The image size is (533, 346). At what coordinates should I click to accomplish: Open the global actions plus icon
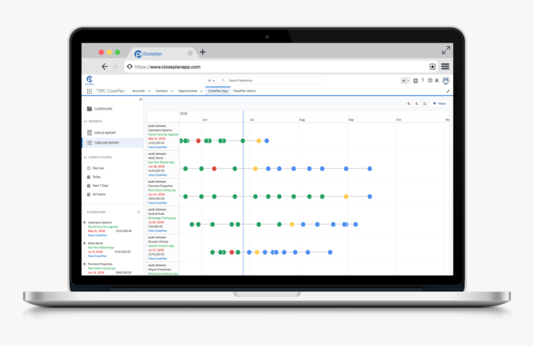tap(415, 80)
